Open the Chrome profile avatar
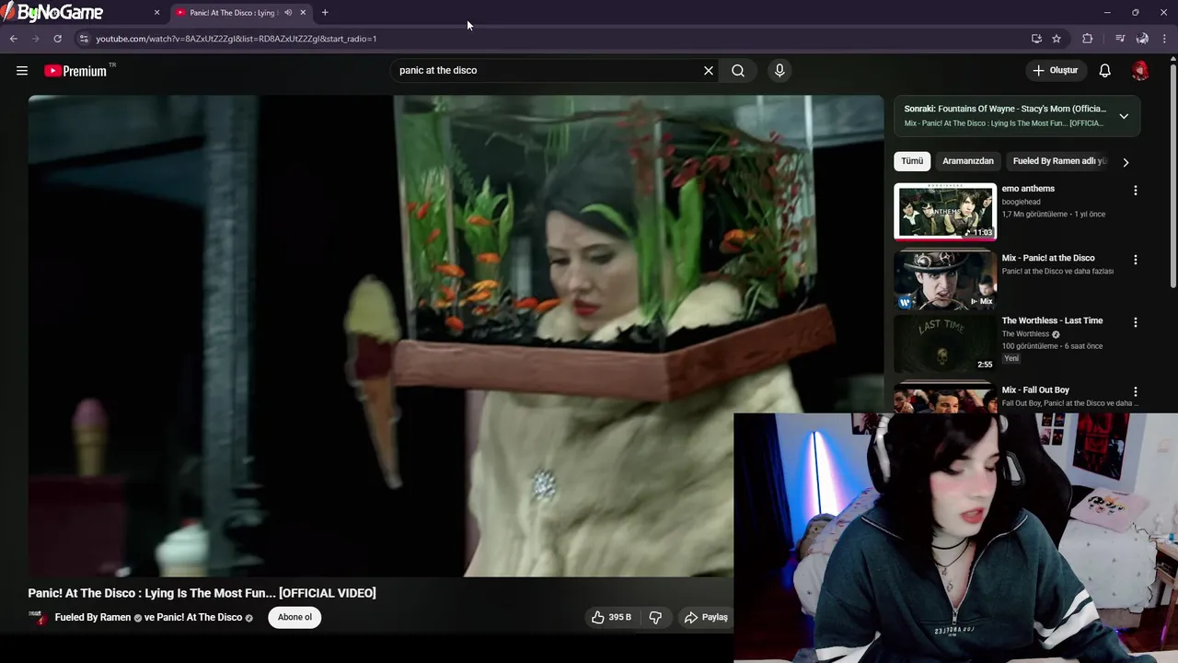1178x663 pixels. point(1142,39)
